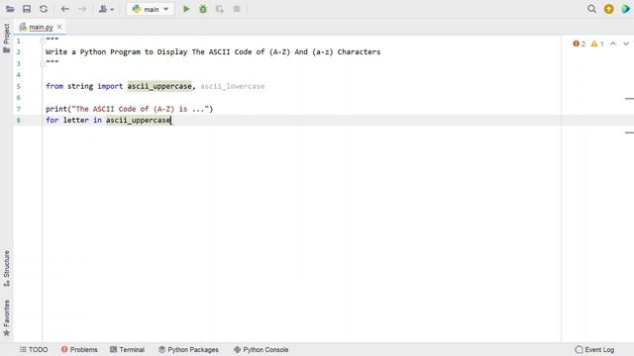The width and height of the screenshot is (634, 356).
Task: Collapse the docstring fold marker on line 1
Action: [42, 41]
